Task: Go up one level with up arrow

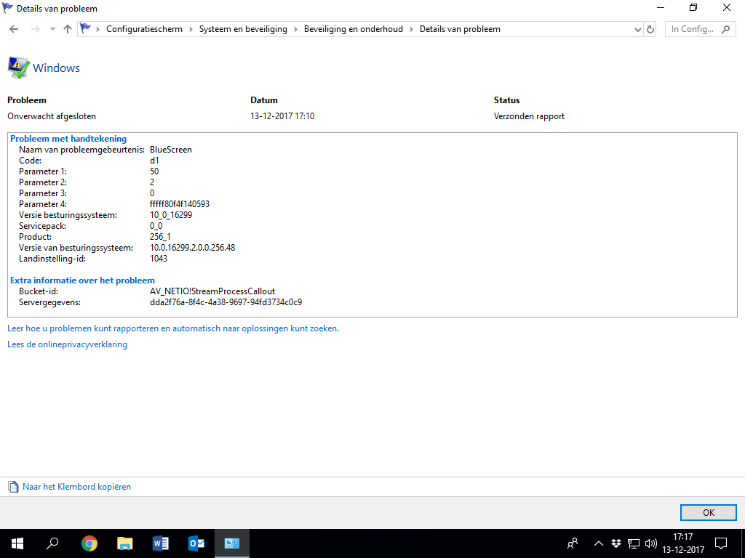Action: pyautogui.click(x=68, y=29)
